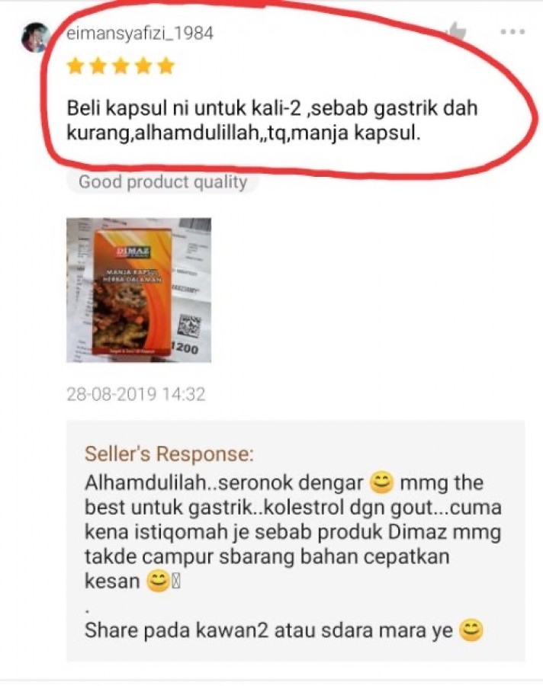This screenshot has height=686, width=543.
Task: Click smiley emoji ending the Share line
Action: [x=471, y=630]
